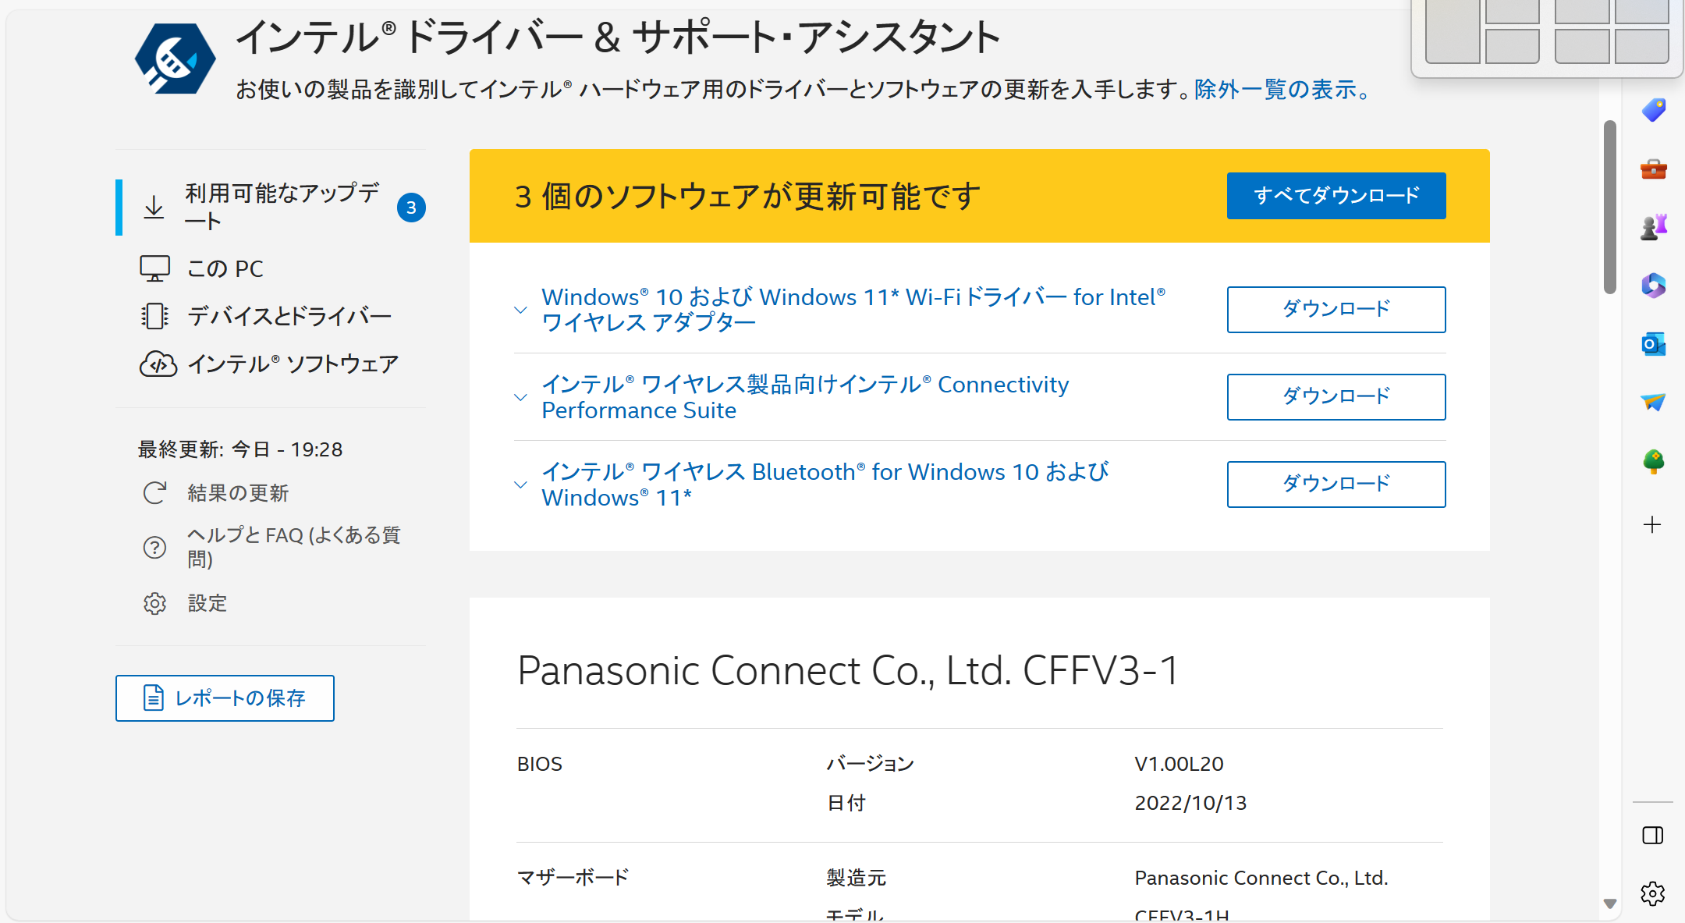Open ワイヤレス Bluetooth title link
The image size is (1685, 923).
(x=825, y=485)
